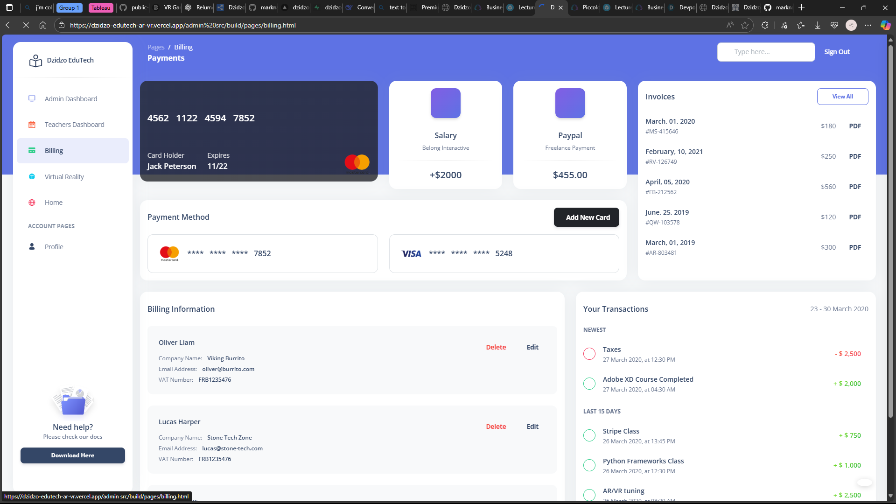Switch to the Tableau browser tab
This screenshot has height=504, width=896.
[x=101, y=7]
